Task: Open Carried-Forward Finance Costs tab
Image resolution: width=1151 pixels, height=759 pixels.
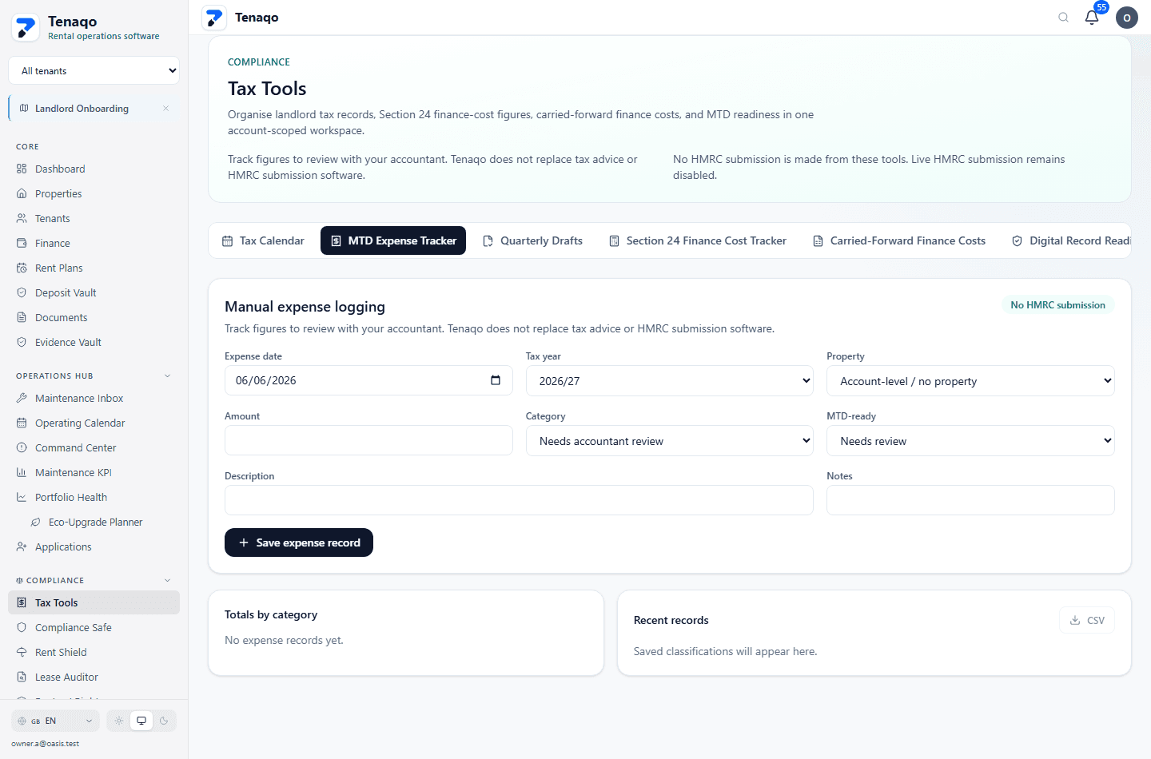Action: (899, 240)
